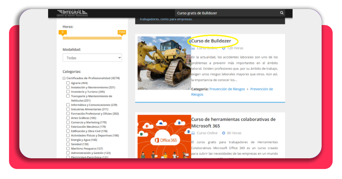Click the 120 Horas duration text
Viewport: 342px width, 179px height.
235,48
